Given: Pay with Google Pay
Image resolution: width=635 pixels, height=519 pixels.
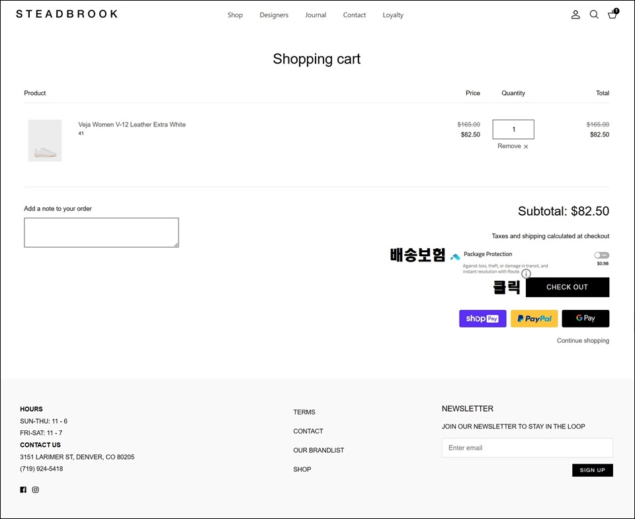Looking at the screenshot, I should pos(585,318).
